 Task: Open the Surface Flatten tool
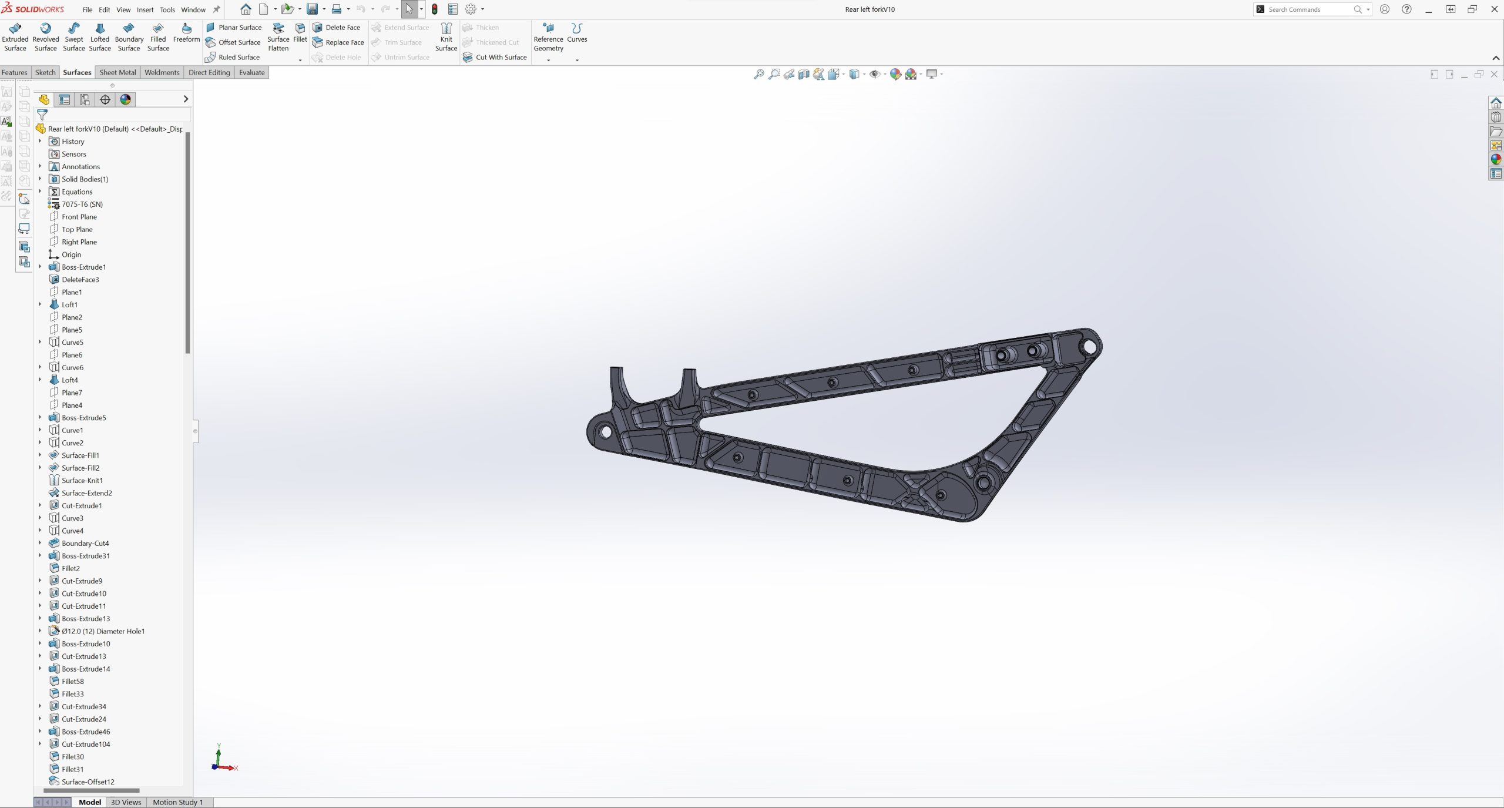278,37
